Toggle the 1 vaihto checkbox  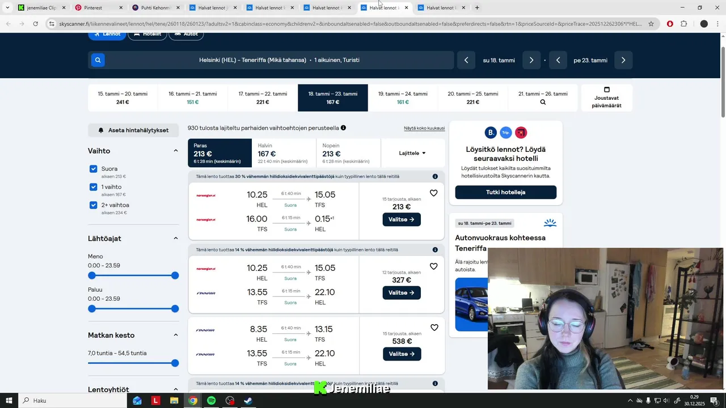coord(94,187)
